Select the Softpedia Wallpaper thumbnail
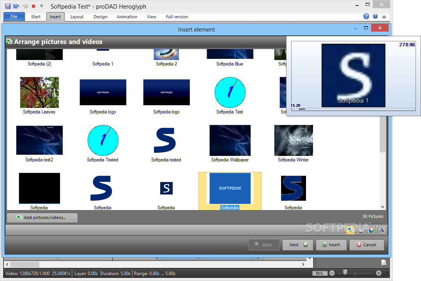Image resolution: width=421 pixels, height=281 pixels. click(x=230, y=140)
